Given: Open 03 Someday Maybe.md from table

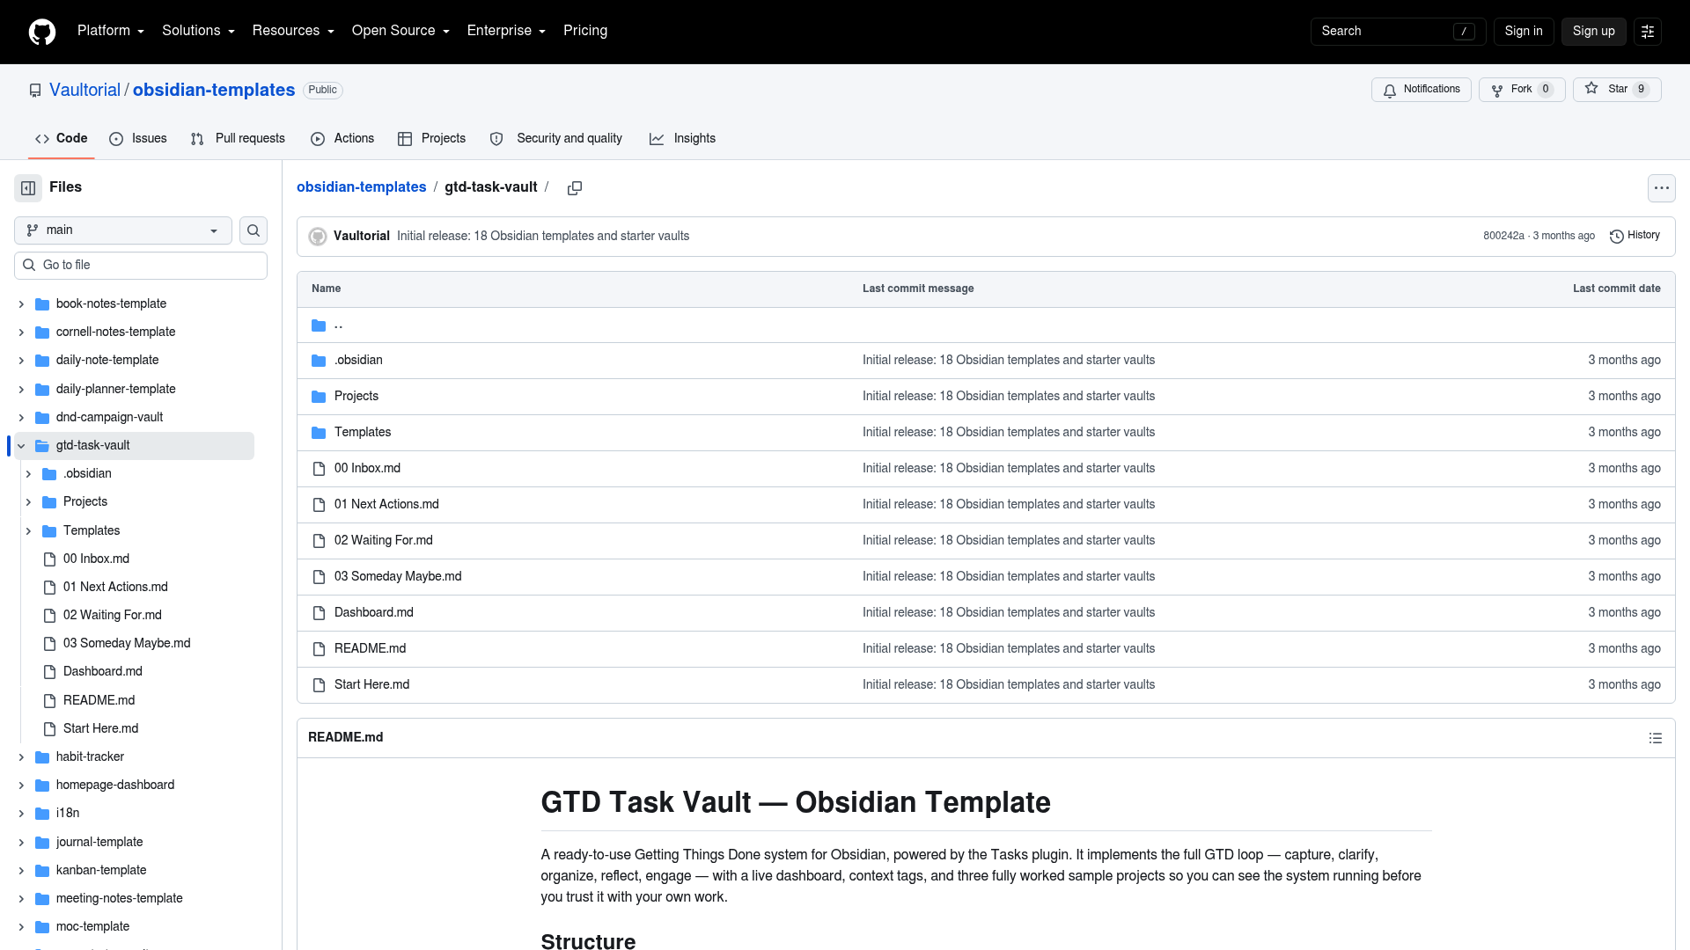Looking at the screenshot, I should [x=398, y=577].
